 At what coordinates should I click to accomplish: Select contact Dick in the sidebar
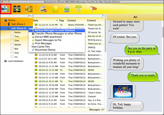[x=17, y=53]
